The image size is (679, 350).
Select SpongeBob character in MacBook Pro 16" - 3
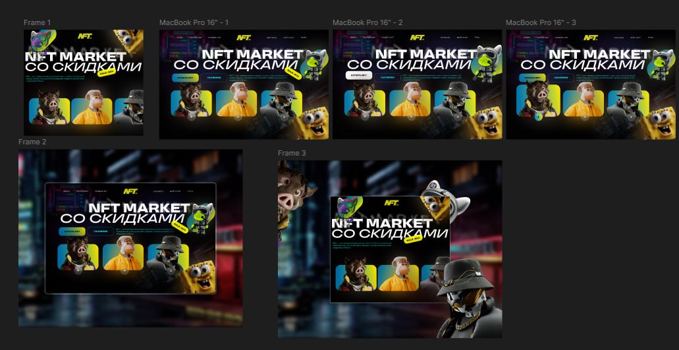(658, 123)
